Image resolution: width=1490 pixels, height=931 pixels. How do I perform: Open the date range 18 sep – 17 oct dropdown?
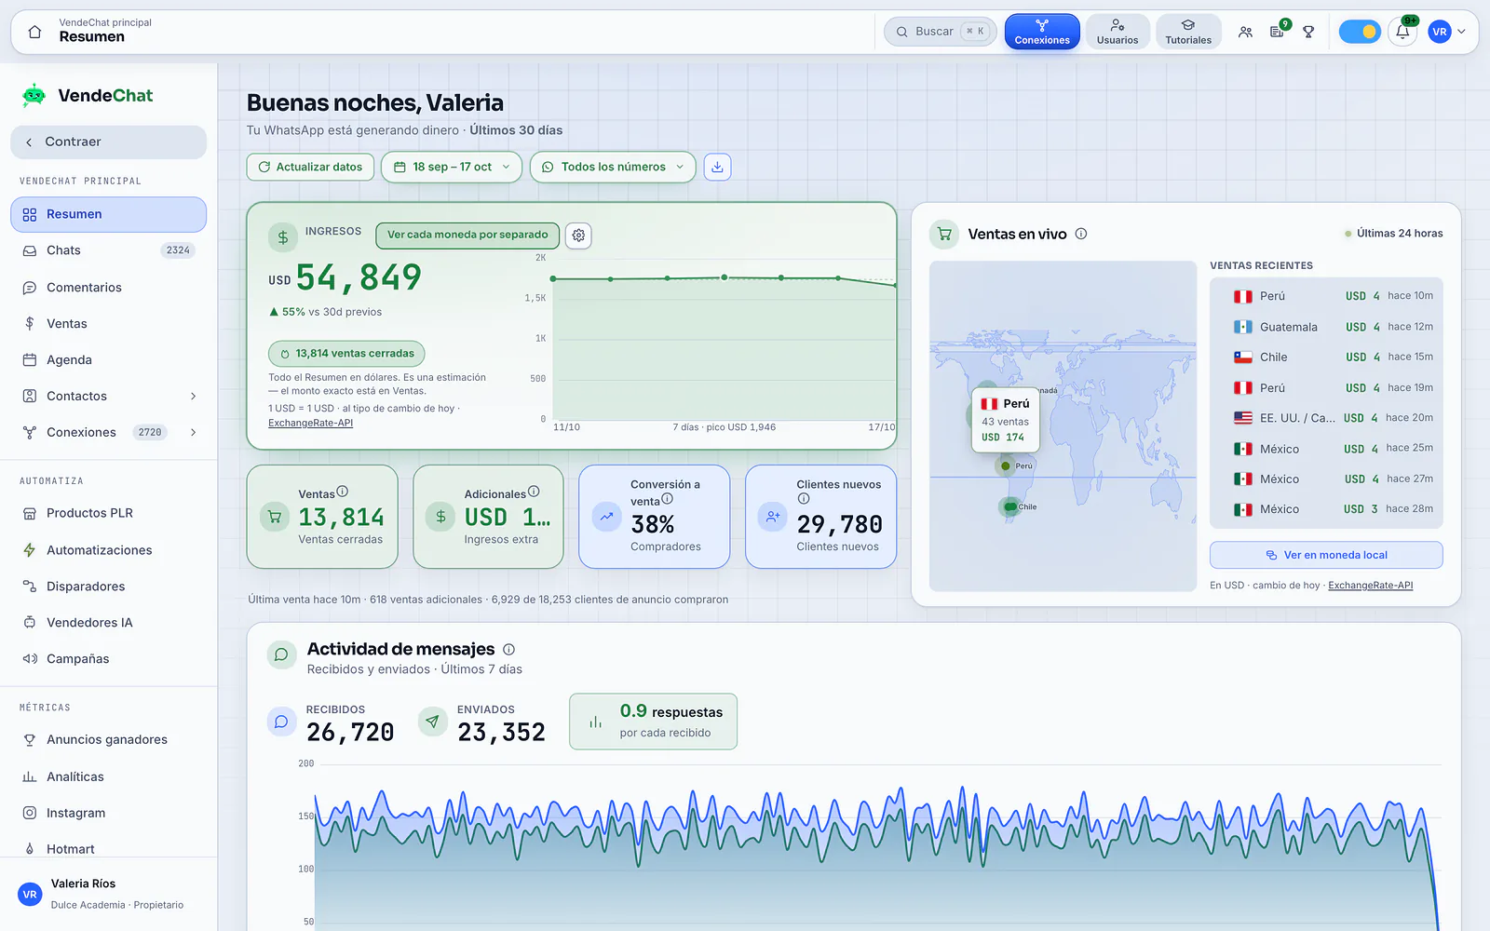click(x=452, y=167)
